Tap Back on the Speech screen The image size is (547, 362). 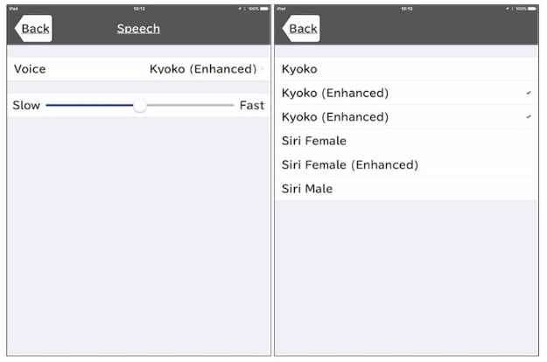(33, 29)
